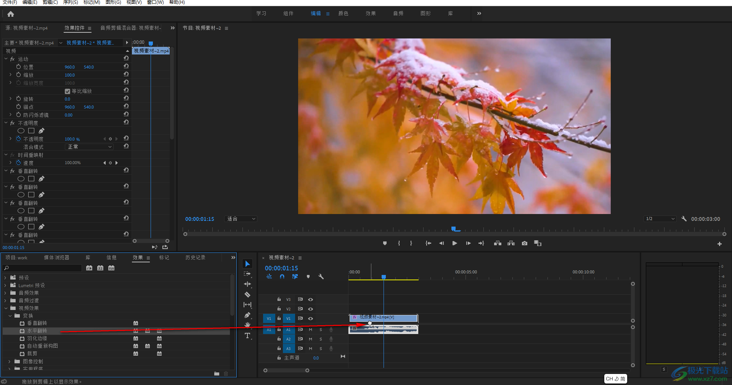732x385 pixels.
Task: Open Comparison View button
Action: 538,243
